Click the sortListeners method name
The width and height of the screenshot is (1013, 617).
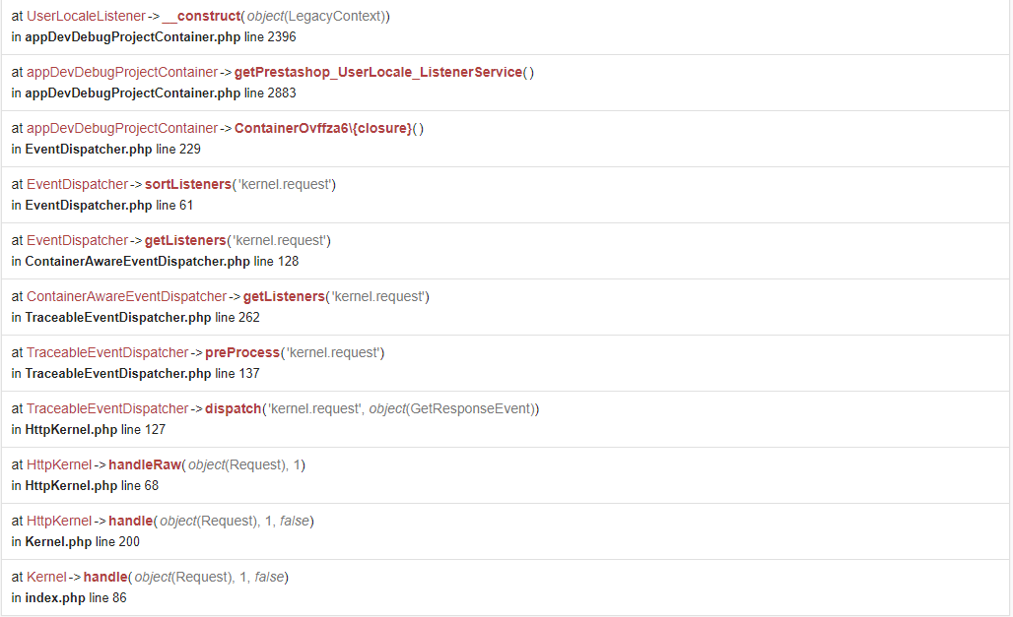188,185
